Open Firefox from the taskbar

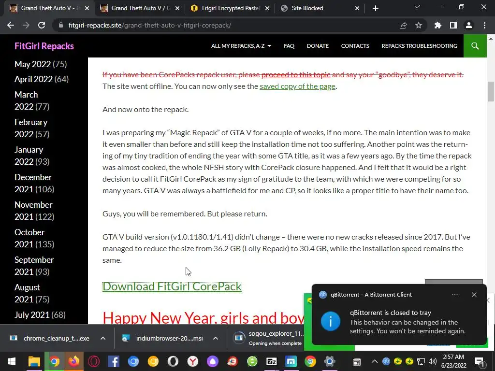[x=74, y=361]
